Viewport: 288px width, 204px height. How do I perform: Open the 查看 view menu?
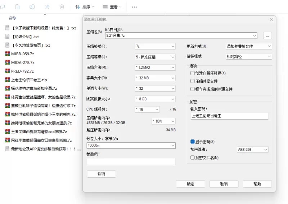tap(112, 7)
